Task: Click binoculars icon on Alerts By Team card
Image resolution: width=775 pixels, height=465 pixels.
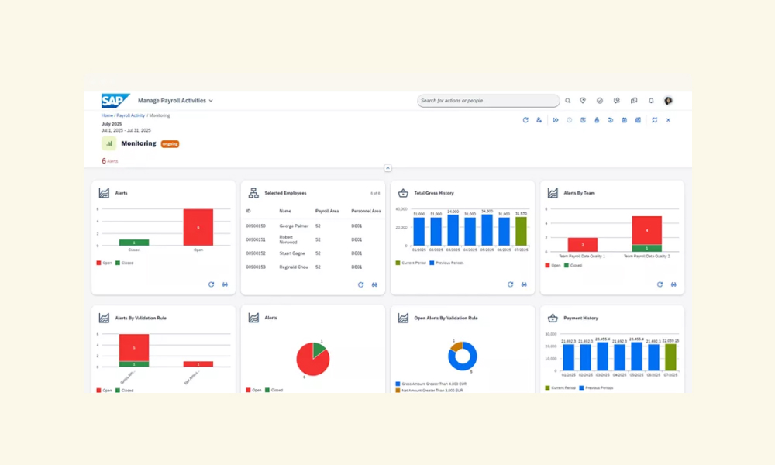Action: point(673,284)
